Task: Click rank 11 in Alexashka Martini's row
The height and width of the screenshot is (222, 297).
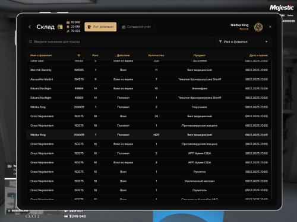Action: (95, 79)
